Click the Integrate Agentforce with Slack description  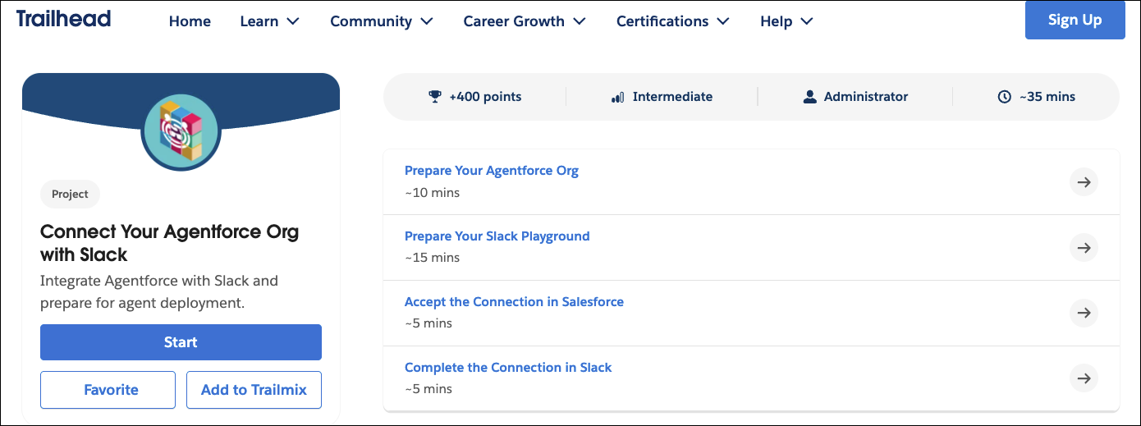click(x=159, y=292)
